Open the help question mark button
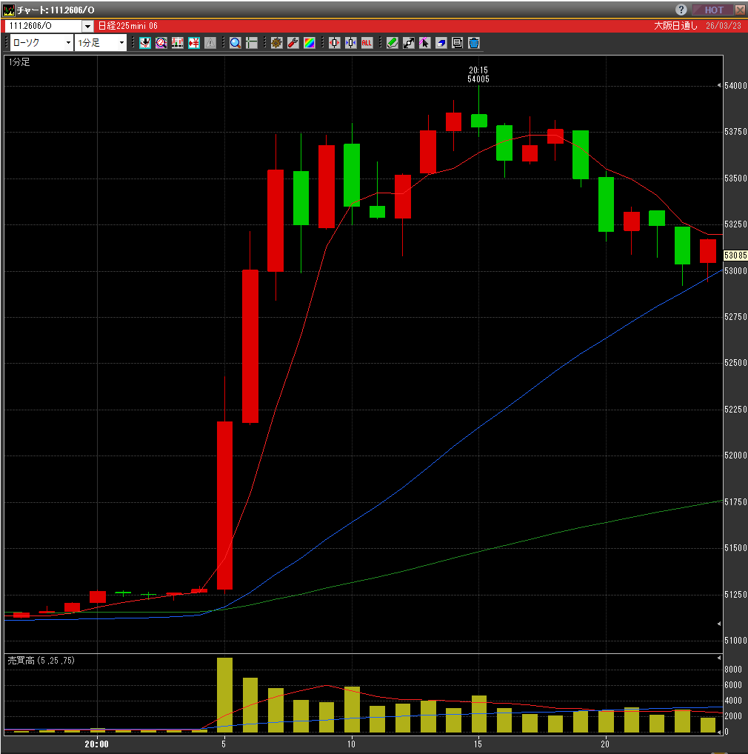This screenshot has width=748, height=754. tap(681, 10)
